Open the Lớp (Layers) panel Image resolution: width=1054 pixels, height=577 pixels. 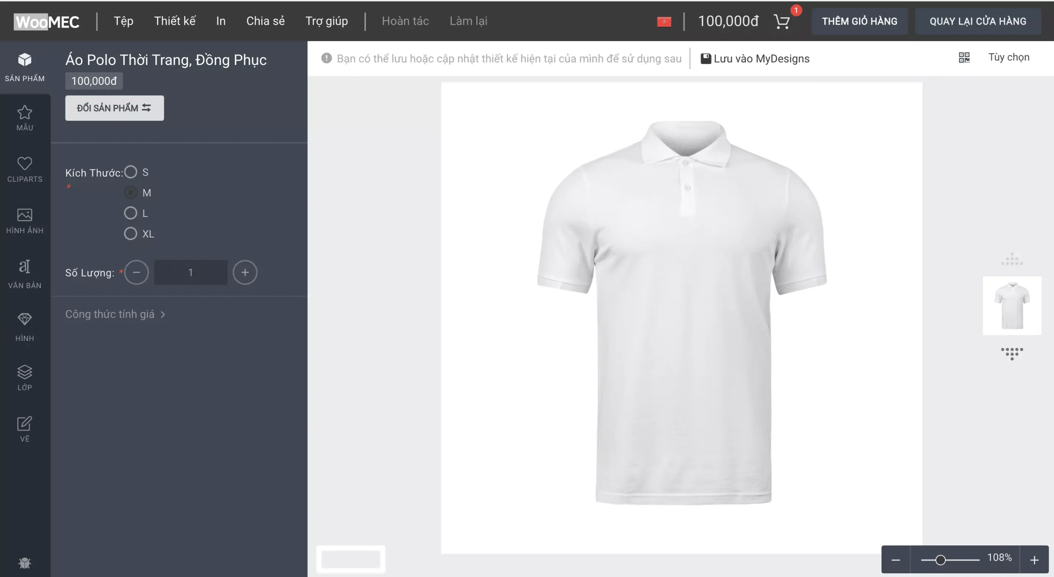tap(24, 377)
